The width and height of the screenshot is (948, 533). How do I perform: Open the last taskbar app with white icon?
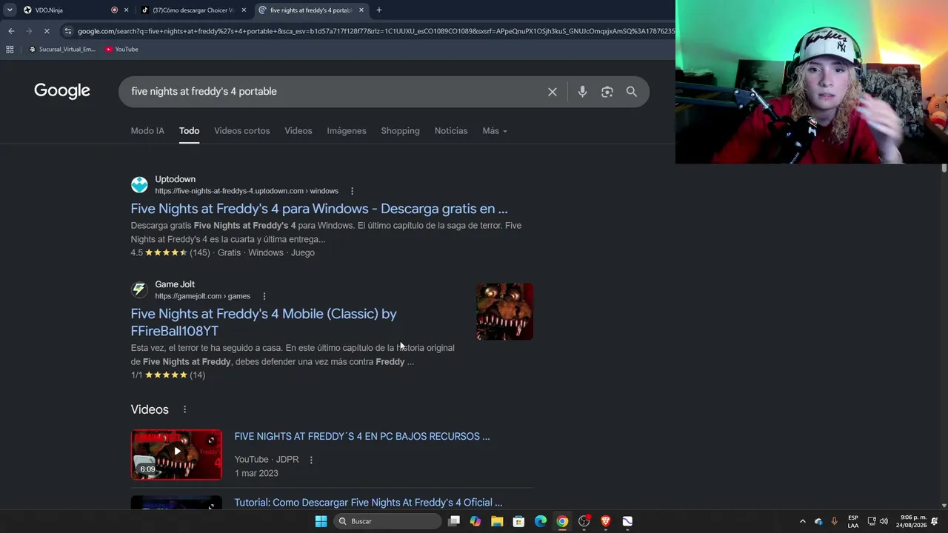pos(627,521)
